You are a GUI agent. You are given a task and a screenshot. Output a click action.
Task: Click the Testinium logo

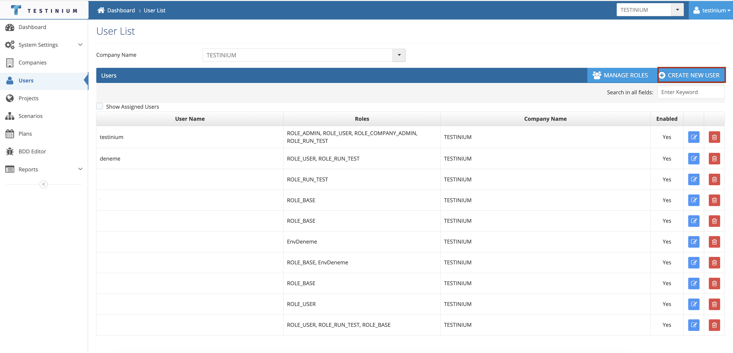tap(44, 10)
